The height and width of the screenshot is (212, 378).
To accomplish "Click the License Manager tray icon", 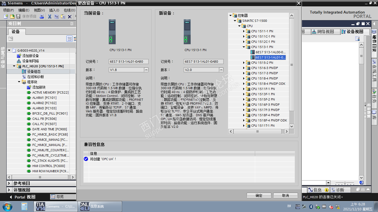I will point(298,206).
